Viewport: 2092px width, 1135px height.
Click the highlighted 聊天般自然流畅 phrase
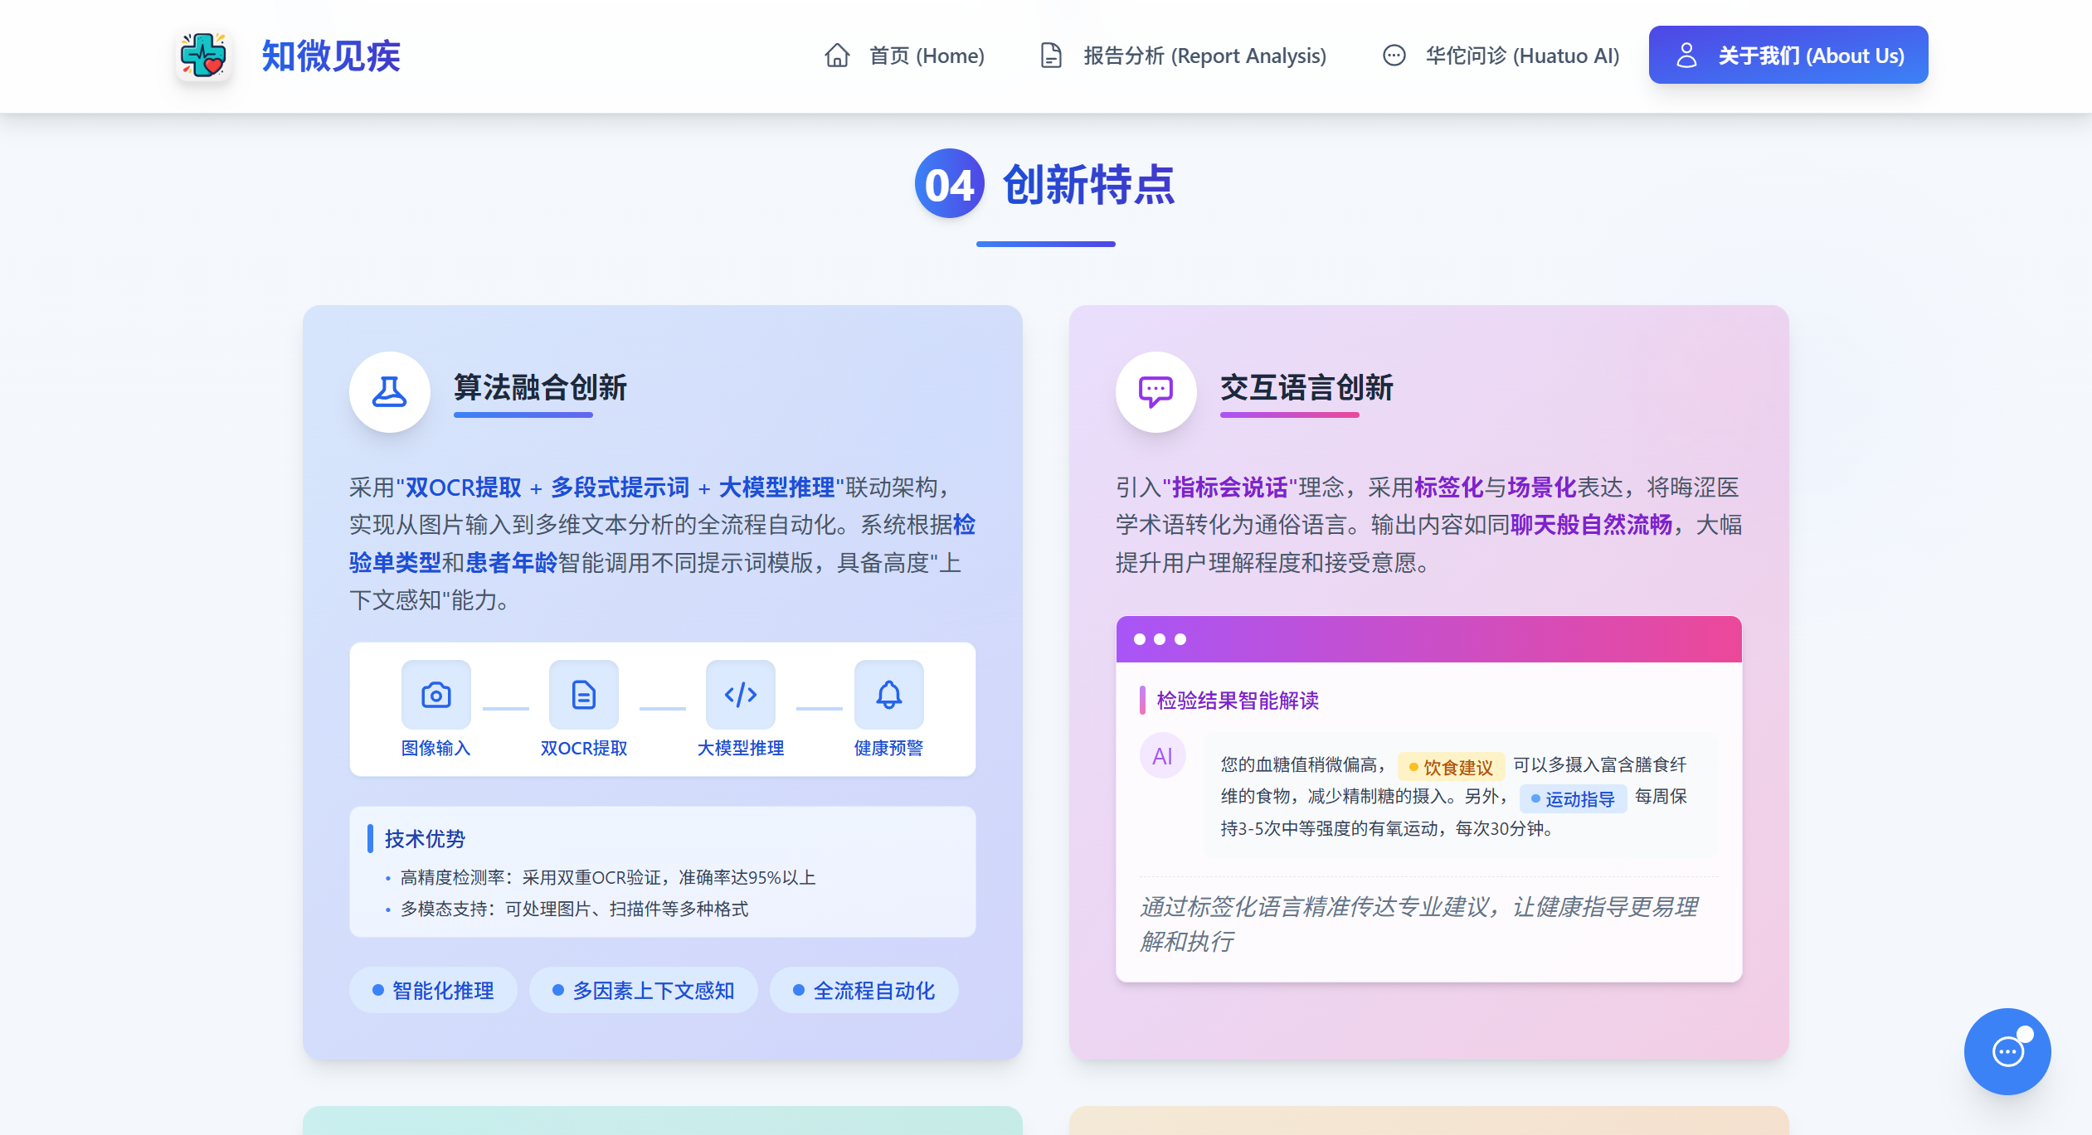click(1591, 525)
